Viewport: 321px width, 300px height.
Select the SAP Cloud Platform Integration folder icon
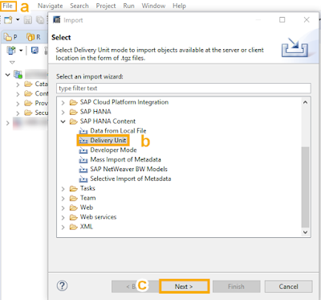(x=74, y=102)
